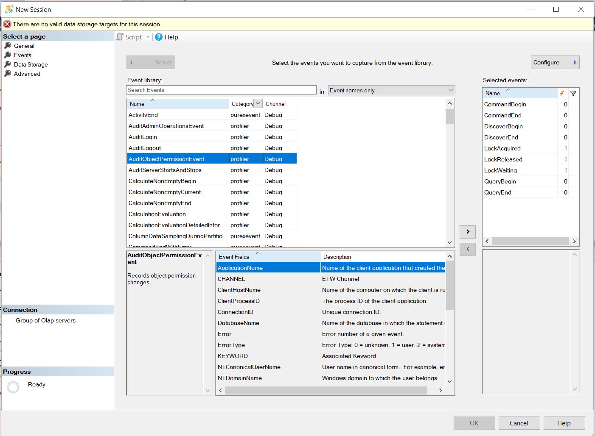
Task: Open the Events page
Action: tap(22, 55)
